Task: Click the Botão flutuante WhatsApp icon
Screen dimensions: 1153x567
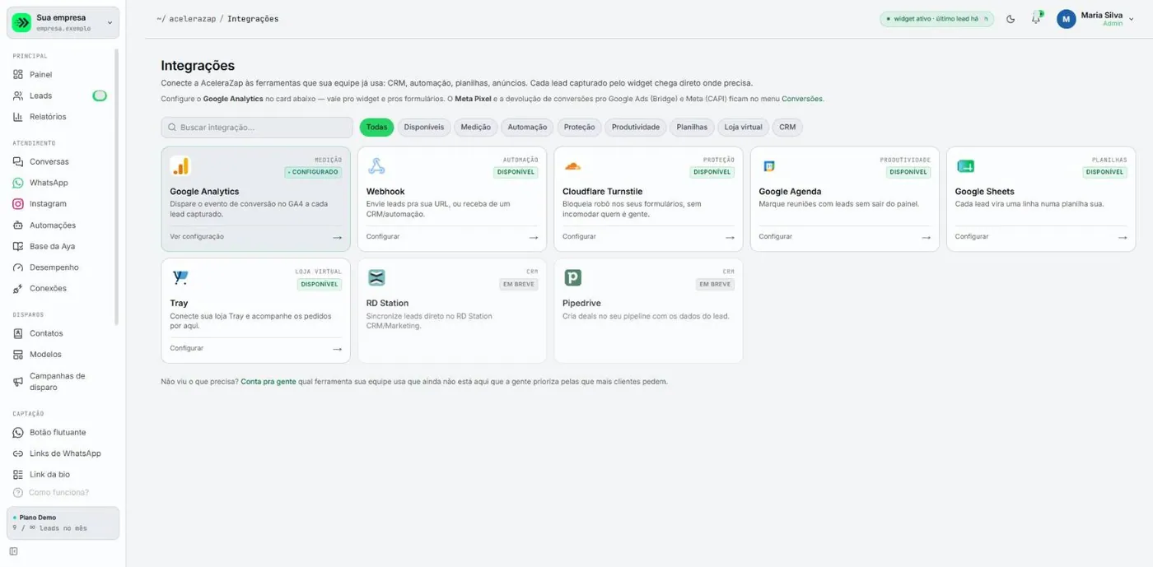Action: [18, 432]
